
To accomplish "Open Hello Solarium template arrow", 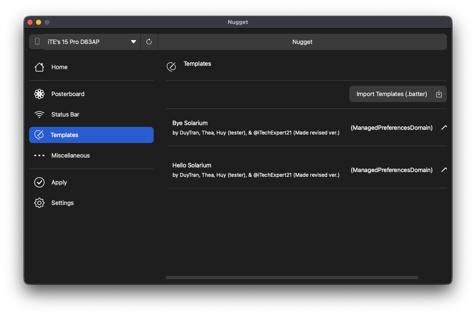I will click(444, 170).
